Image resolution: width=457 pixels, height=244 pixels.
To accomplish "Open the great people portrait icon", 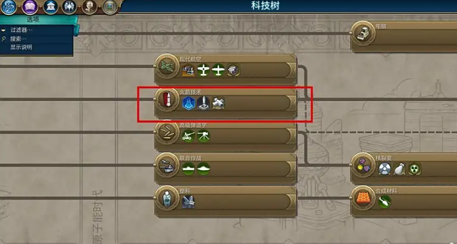I will point(89,7).
